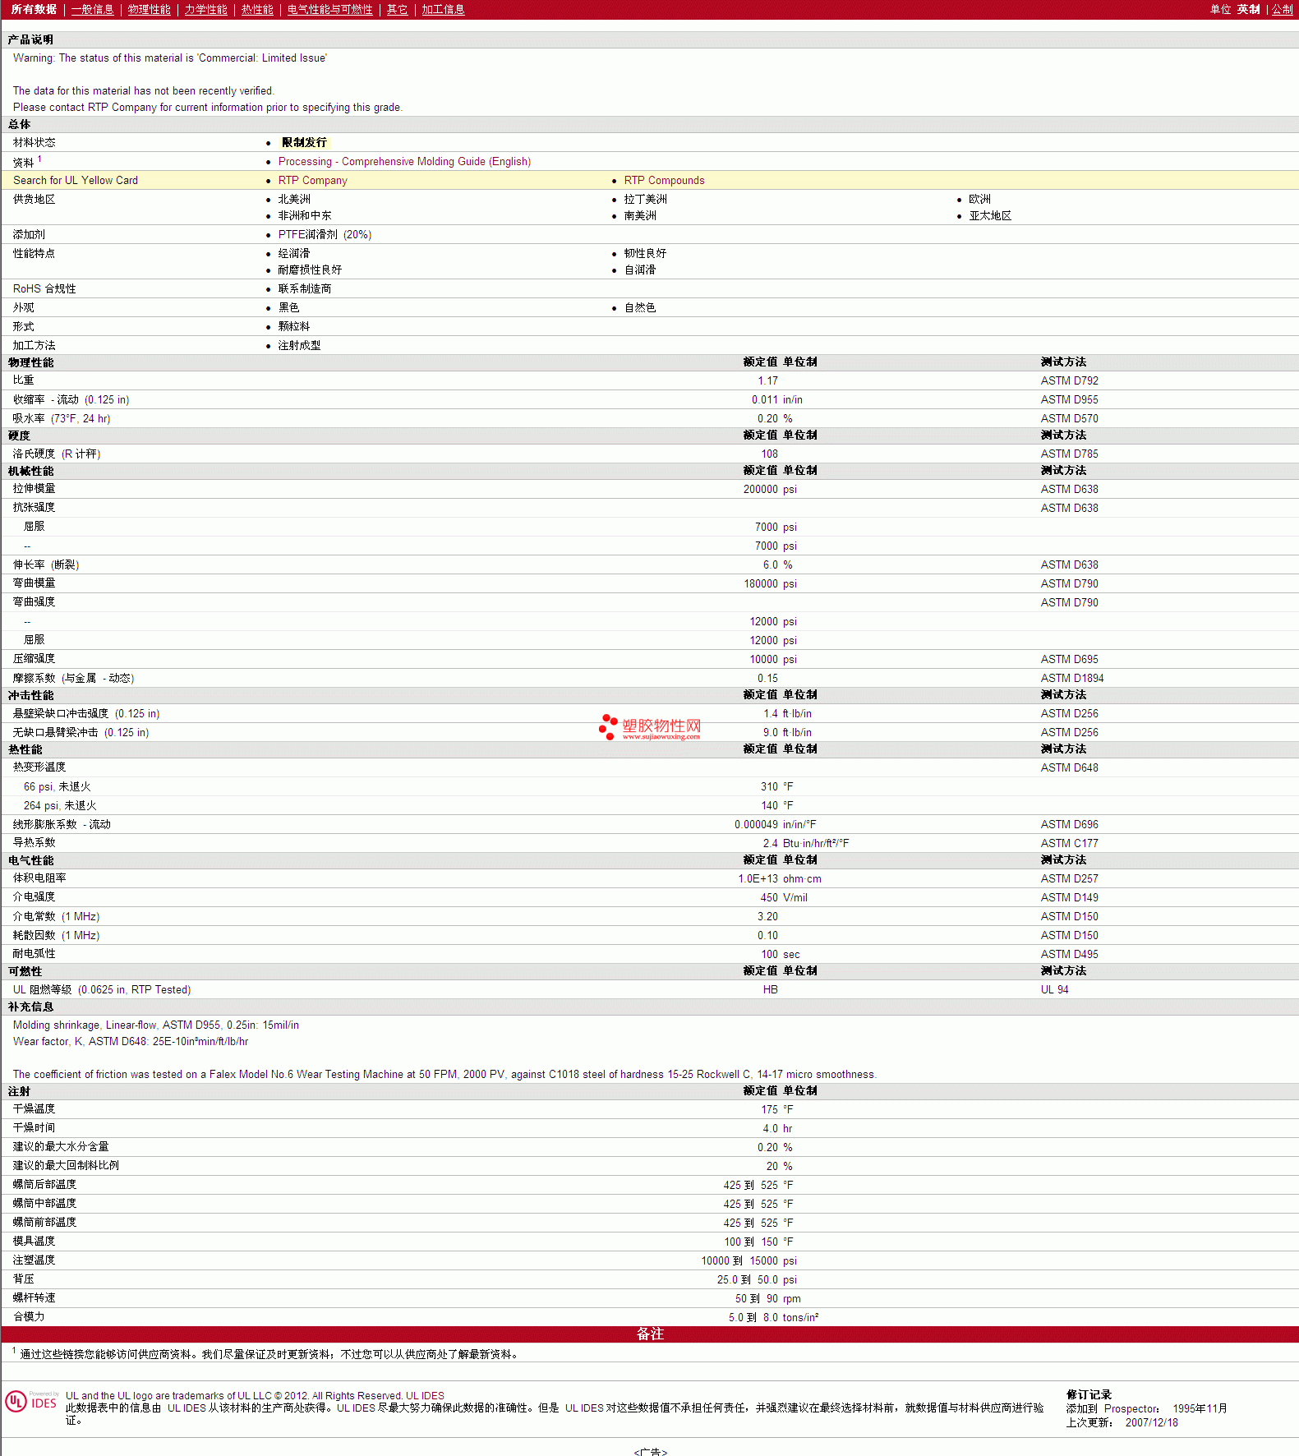1299x1456 pixels.
Task: Click Search for UL Yellow Card label
Action: point(76,181)
